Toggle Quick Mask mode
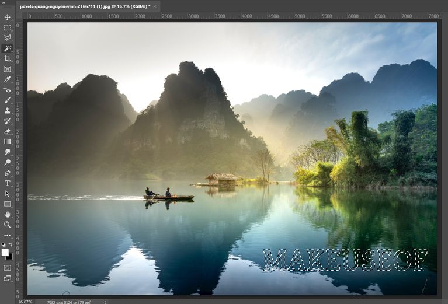This screenshot has height=304, width=448. 8,268
